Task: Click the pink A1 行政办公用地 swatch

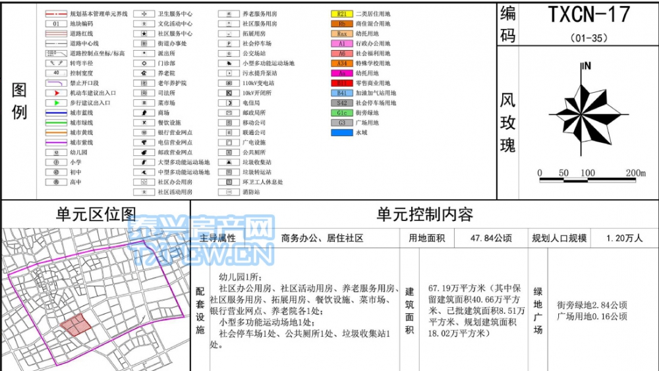Action: click(x=342, y=43)
